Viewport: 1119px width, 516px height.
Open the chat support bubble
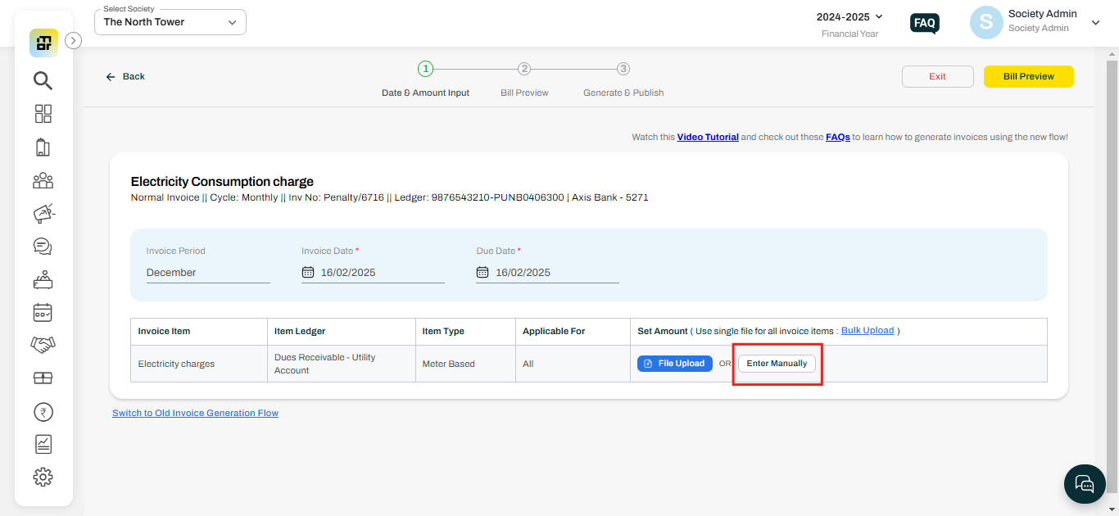1085,483
